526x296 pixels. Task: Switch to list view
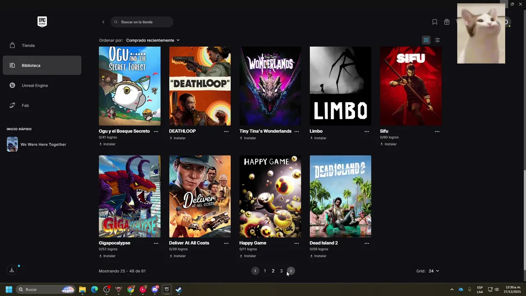tap(437, 40)
